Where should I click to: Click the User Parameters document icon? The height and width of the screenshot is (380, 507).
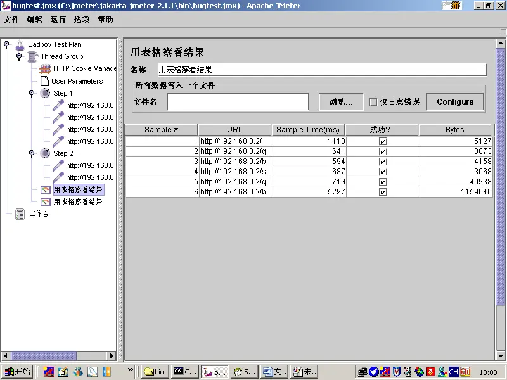tap(44, 81)
